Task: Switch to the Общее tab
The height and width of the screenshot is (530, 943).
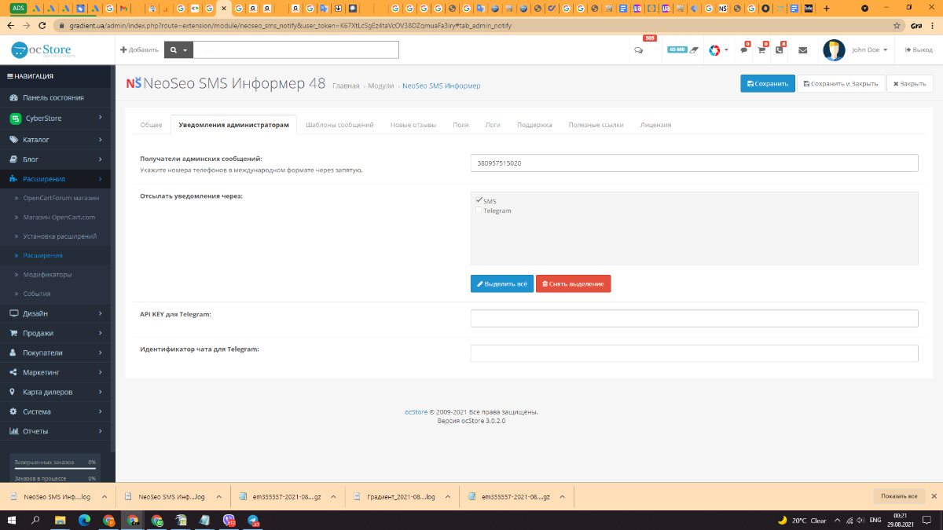Action: pyautogui.click(x=151, y=125)
